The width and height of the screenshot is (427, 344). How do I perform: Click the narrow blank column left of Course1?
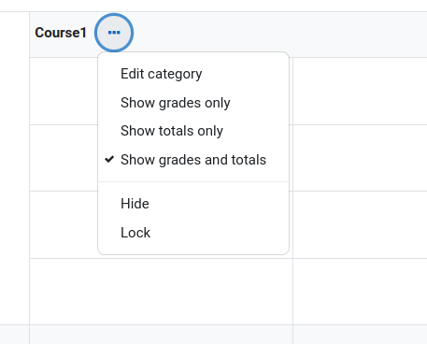coord(15,168)
